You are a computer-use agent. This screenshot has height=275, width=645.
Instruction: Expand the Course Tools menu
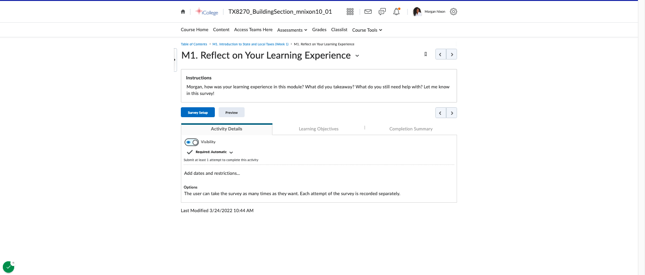(x=367, y=30)
